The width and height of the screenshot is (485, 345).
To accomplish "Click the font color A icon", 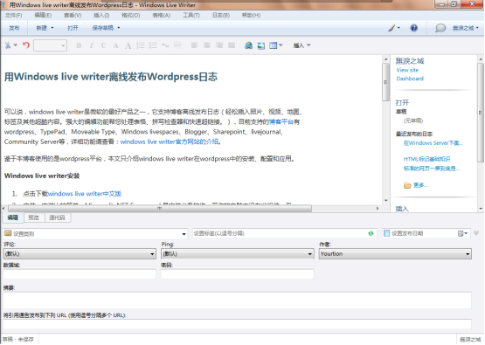I will pyautogui.click(x=115, y=45).
